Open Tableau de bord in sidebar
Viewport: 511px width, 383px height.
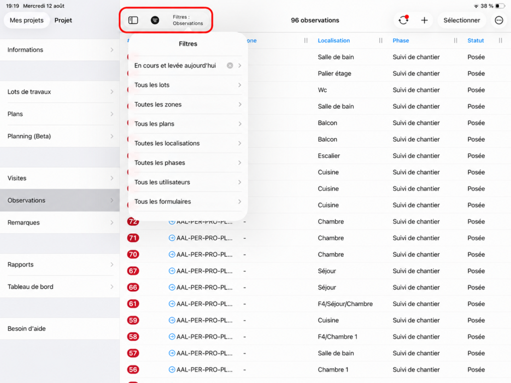point(60,287)
